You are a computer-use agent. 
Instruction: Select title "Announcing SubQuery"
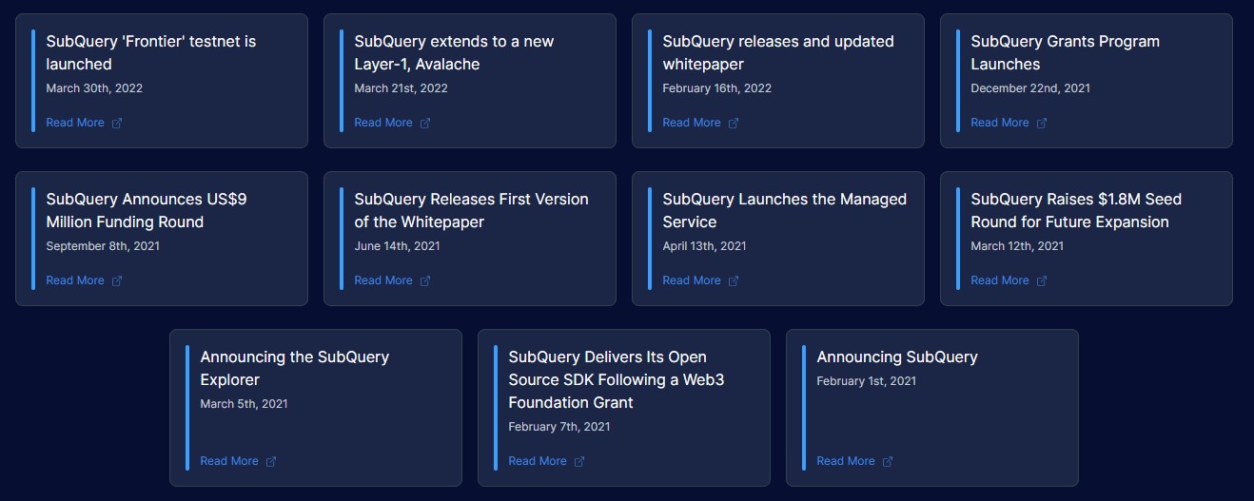point(897,357)
